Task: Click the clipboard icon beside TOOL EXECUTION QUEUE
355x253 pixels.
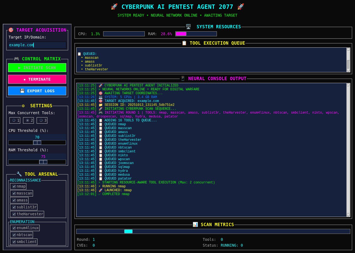Action: (184, 43)
